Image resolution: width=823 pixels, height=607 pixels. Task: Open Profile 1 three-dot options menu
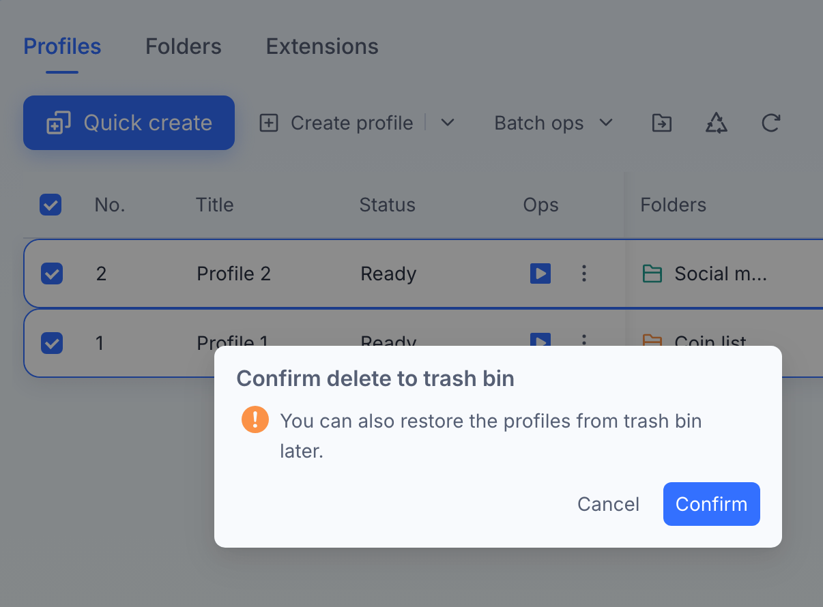tap(583, 339)
